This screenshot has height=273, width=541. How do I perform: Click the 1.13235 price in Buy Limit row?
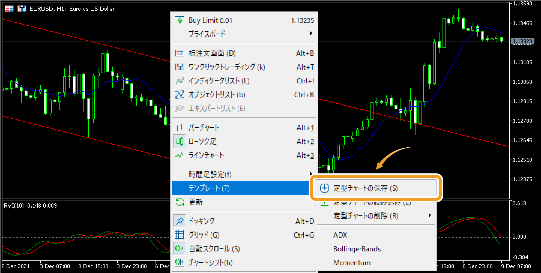point(302,20)
